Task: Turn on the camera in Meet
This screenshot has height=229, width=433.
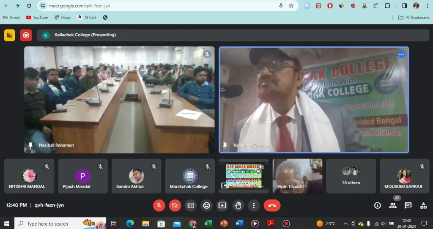Action: [x=175, y=205]
